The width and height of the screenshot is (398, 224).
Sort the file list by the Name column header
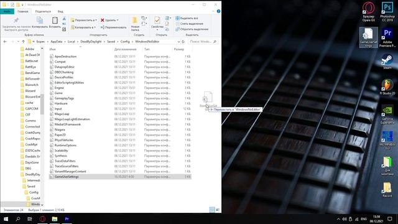click(52, 49)
